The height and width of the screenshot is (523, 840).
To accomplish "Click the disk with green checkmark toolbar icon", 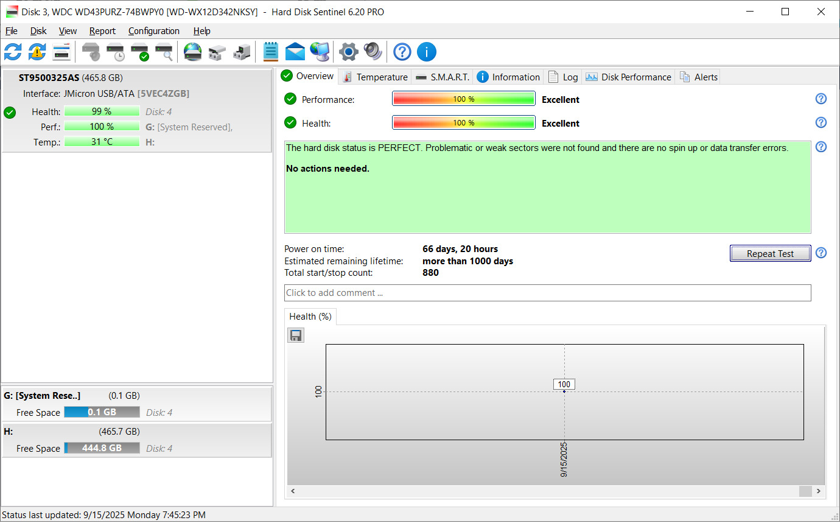I will point(139,52).
